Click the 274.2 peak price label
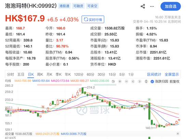188x139 pixels. tap(91, 88)
